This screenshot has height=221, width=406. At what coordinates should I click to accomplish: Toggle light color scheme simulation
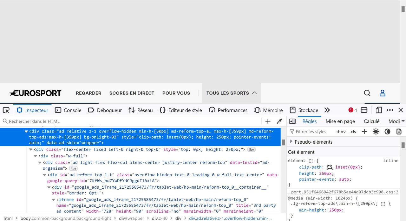(376, 132)
